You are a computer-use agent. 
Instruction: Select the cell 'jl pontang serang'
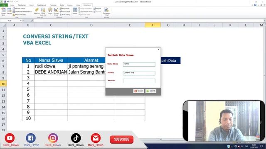(x=86, y=66)
